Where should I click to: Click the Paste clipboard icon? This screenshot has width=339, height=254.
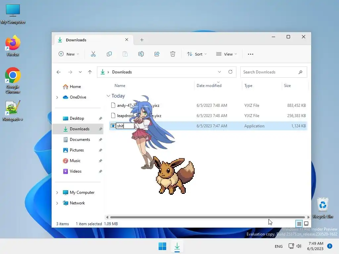pyautogui.click(x=125, y=54)
